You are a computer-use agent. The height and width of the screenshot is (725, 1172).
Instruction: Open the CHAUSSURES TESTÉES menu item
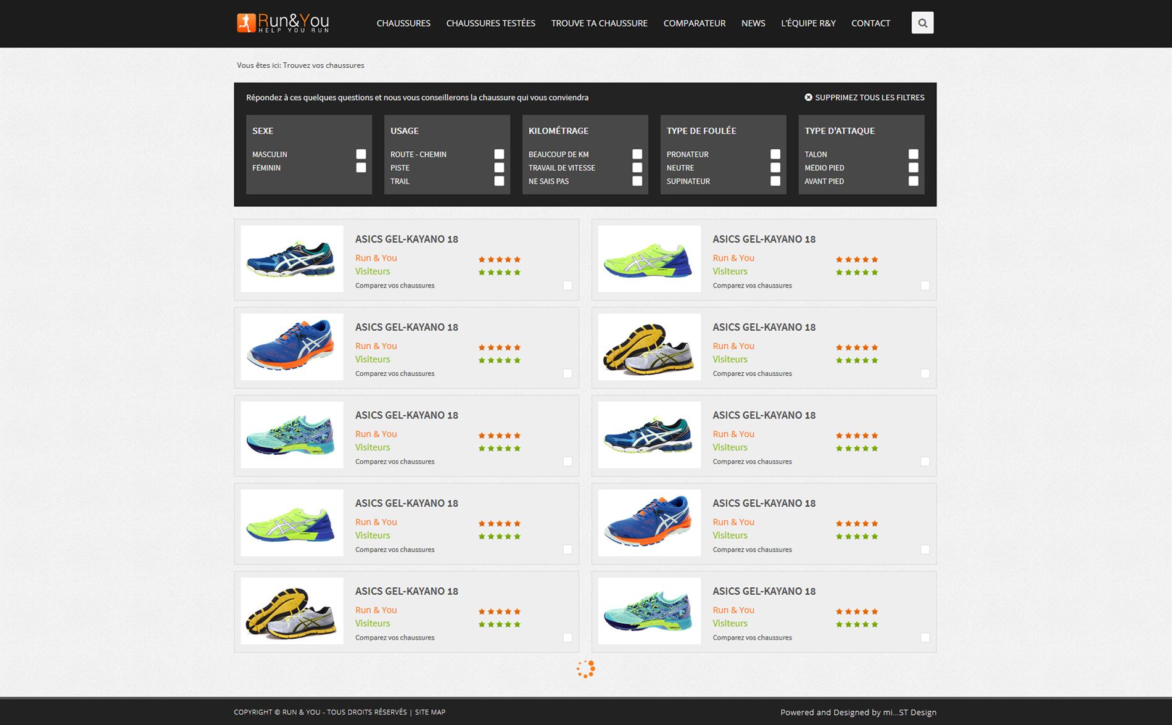coord(490,23)
